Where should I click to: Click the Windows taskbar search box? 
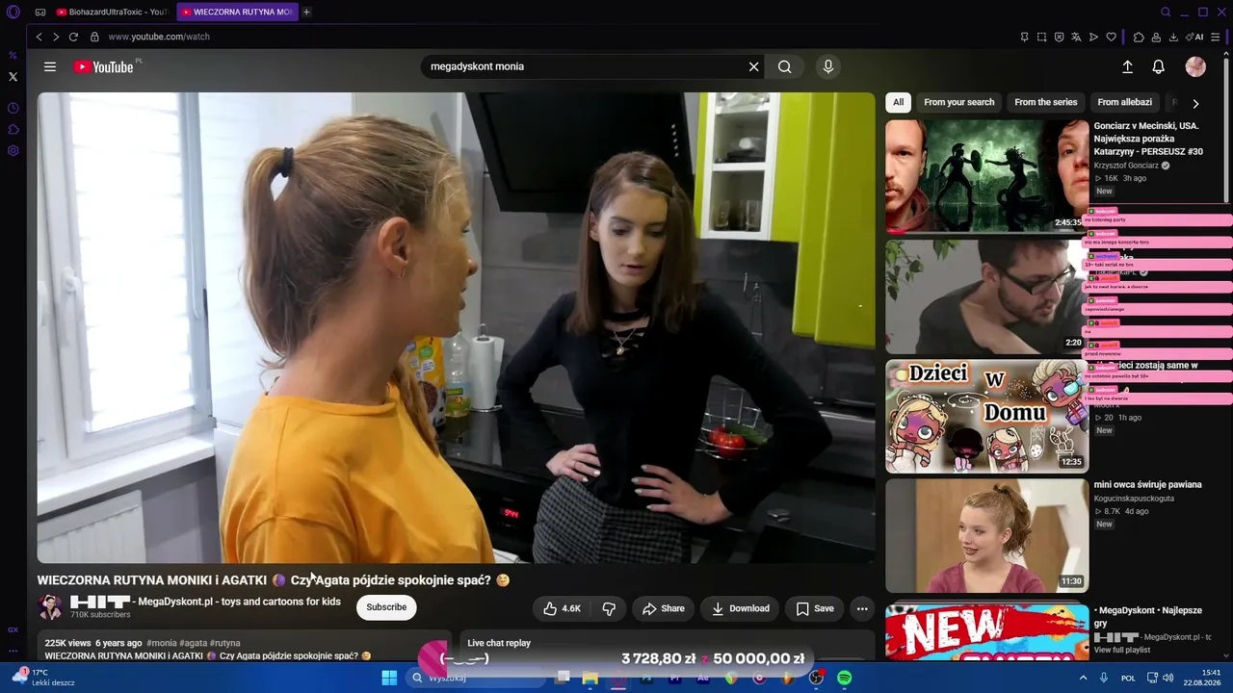477,678
